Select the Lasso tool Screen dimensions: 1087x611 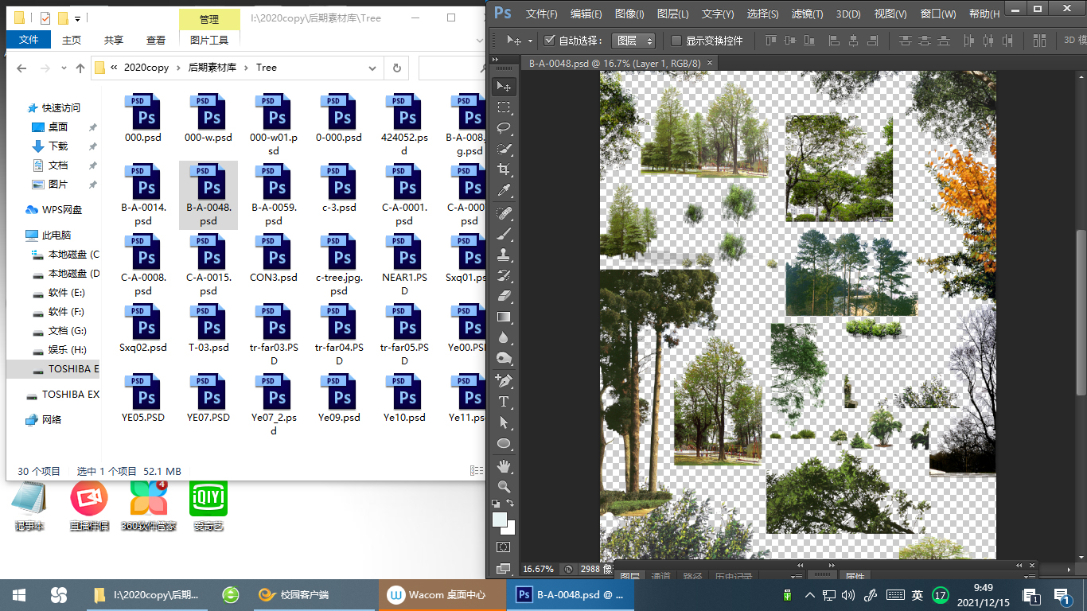504,128
